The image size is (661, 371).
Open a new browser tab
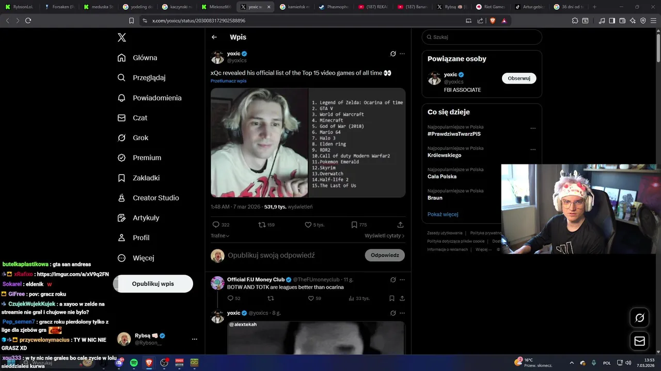coord(594,7)
